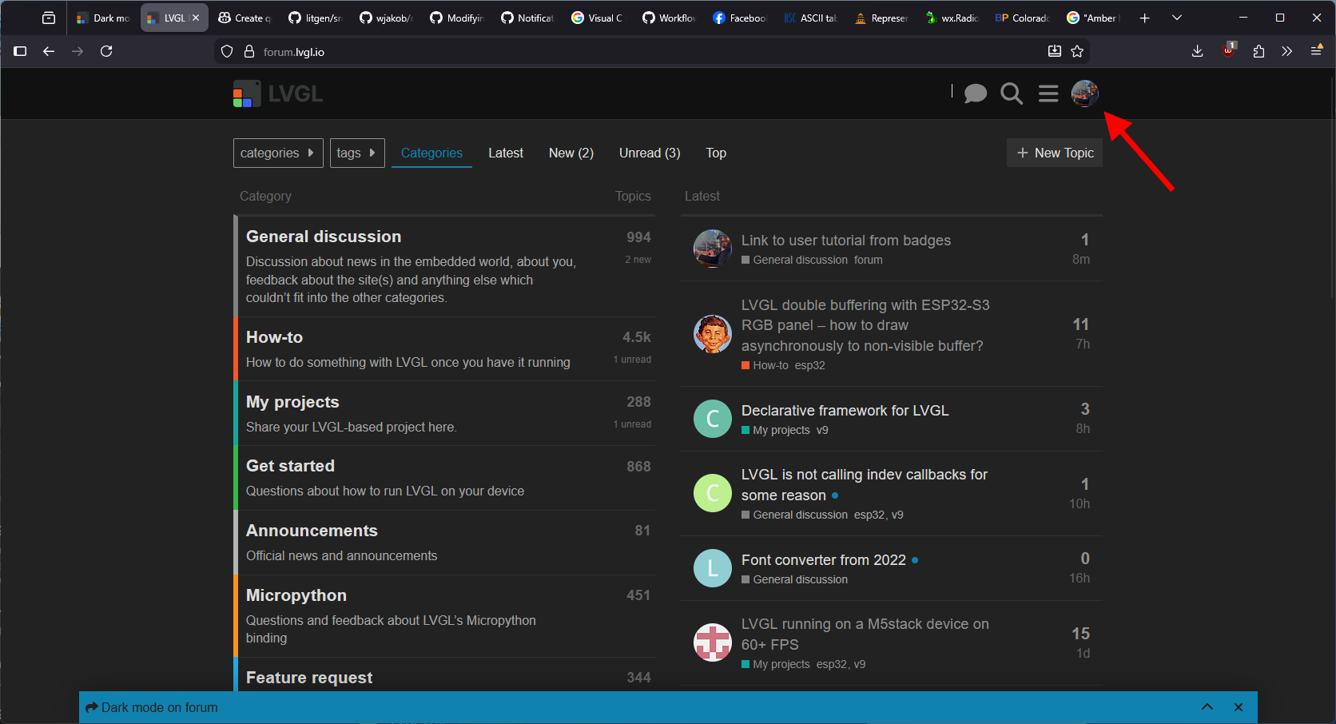Viewport: 1336px width, 724px height.
Task: Expand the tags dropdown filter
Action: [x=356, y=153]
